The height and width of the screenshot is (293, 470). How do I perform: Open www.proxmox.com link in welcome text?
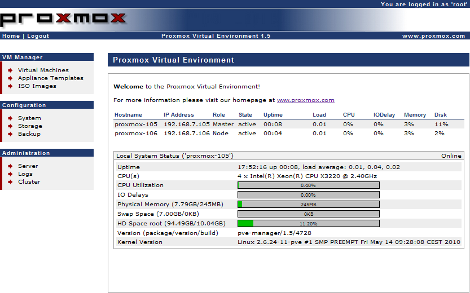click(306, 100)
